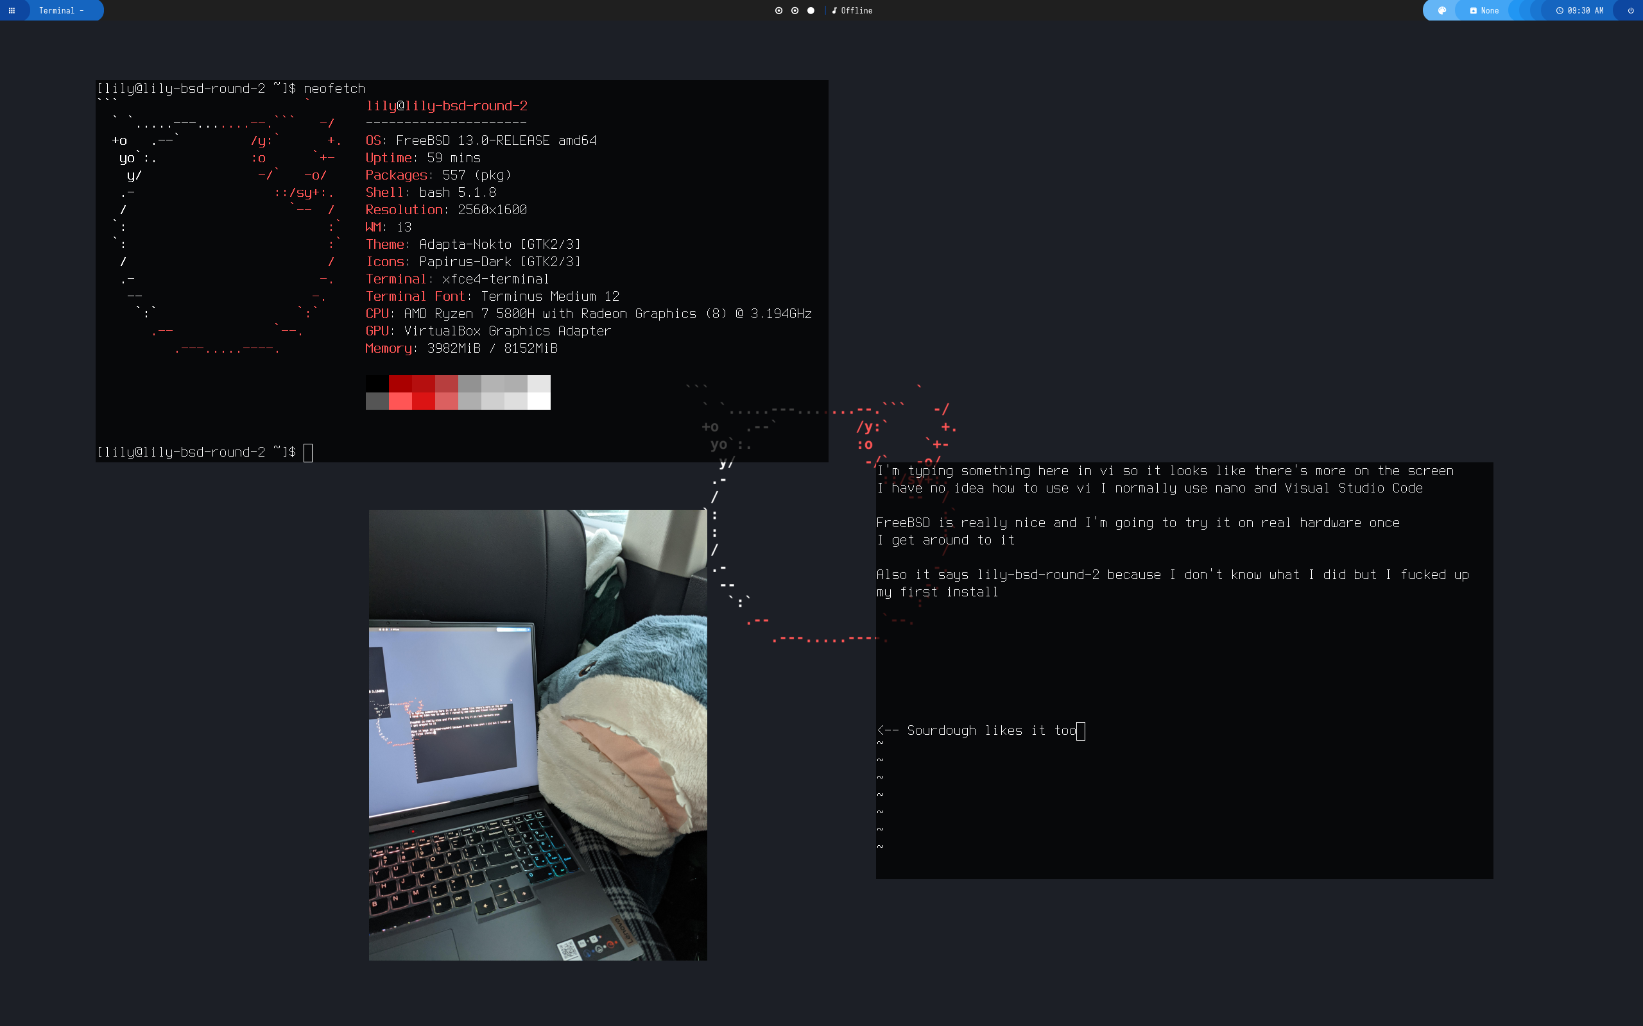
Task: Click the package updates icon beside None
Action: tap(1474, 10)
